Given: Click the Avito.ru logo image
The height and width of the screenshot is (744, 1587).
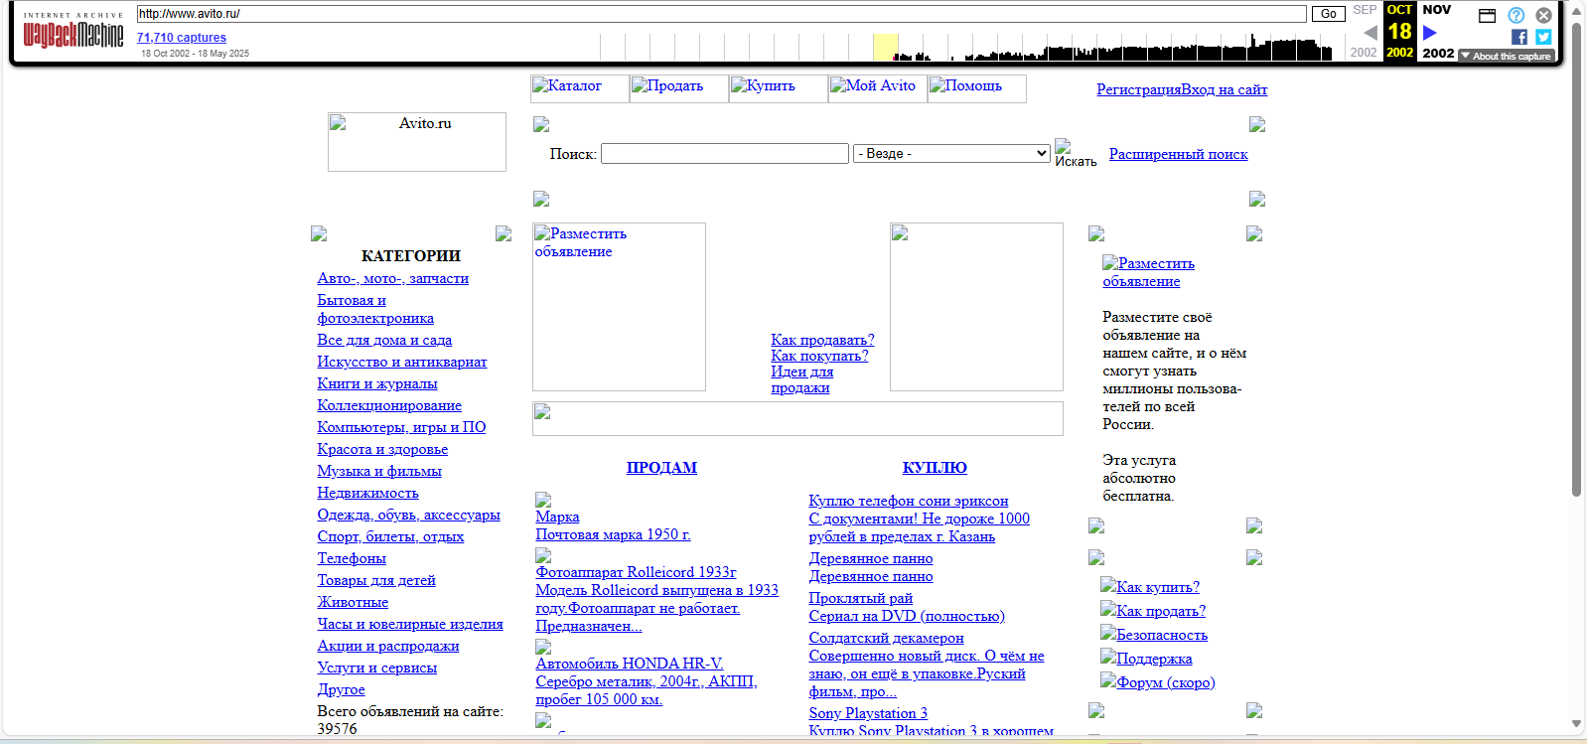Looking at the screenshot, I should tap(417, 141).
